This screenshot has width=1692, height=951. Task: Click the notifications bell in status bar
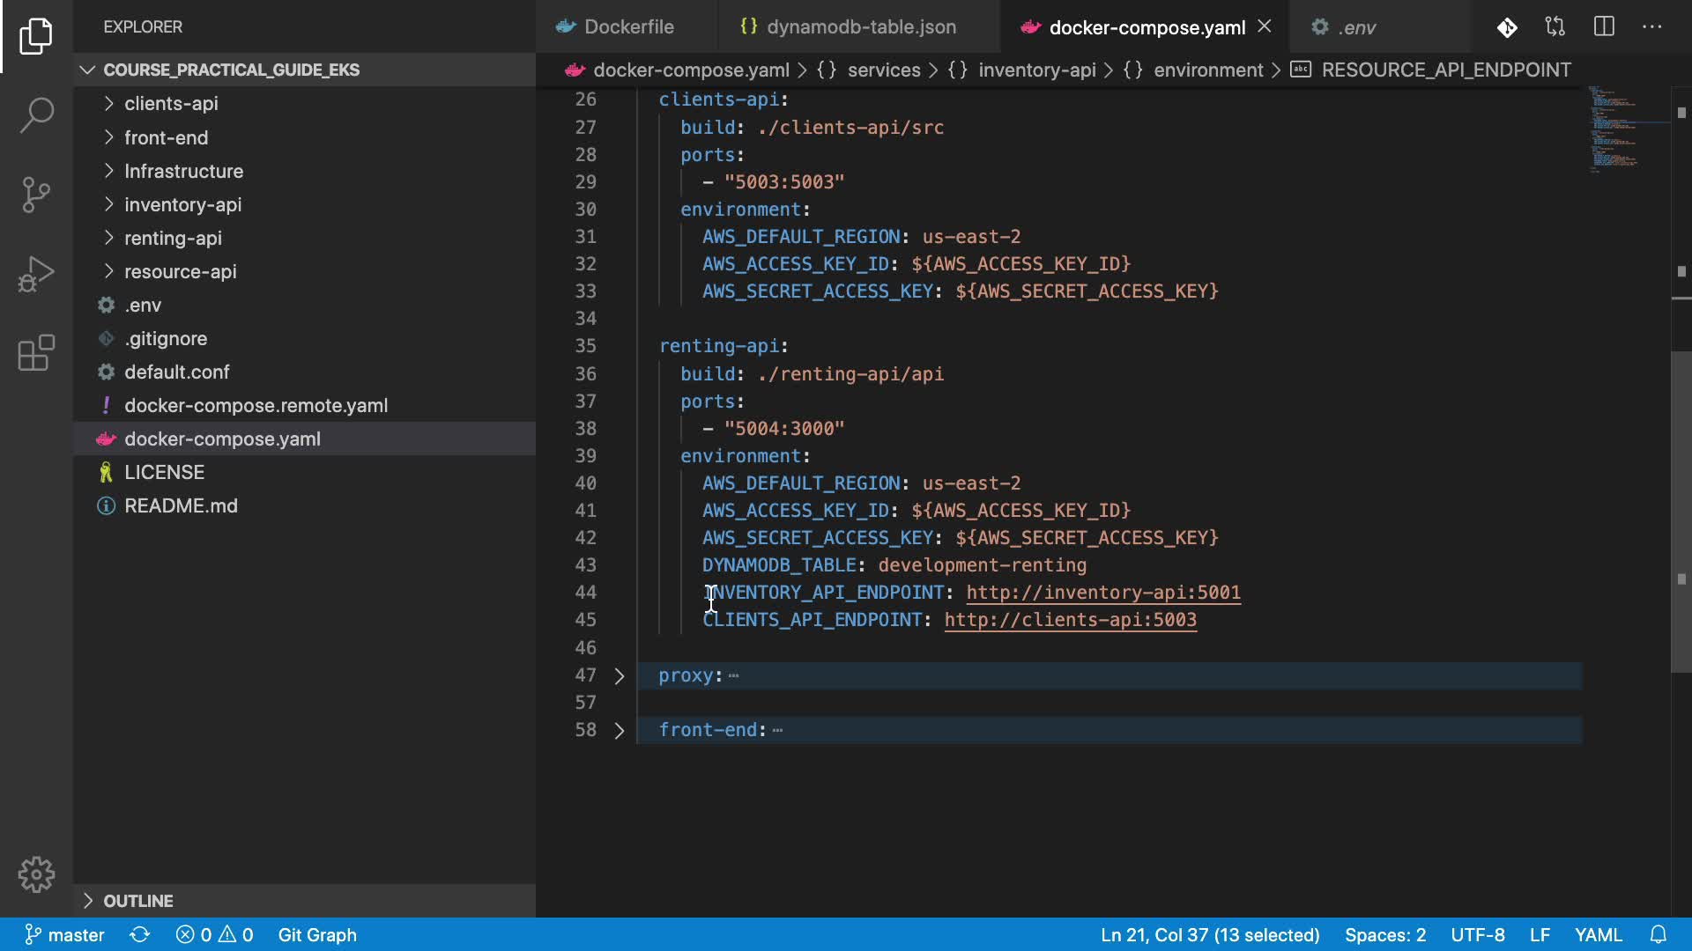tap(1658, 934)
